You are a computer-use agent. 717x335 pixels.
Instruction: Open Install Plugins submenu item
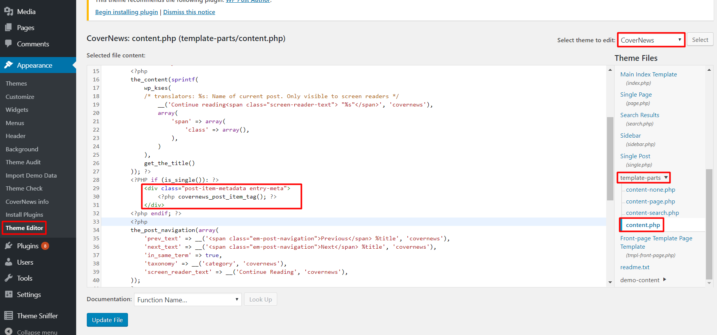(x=24, y=214)
